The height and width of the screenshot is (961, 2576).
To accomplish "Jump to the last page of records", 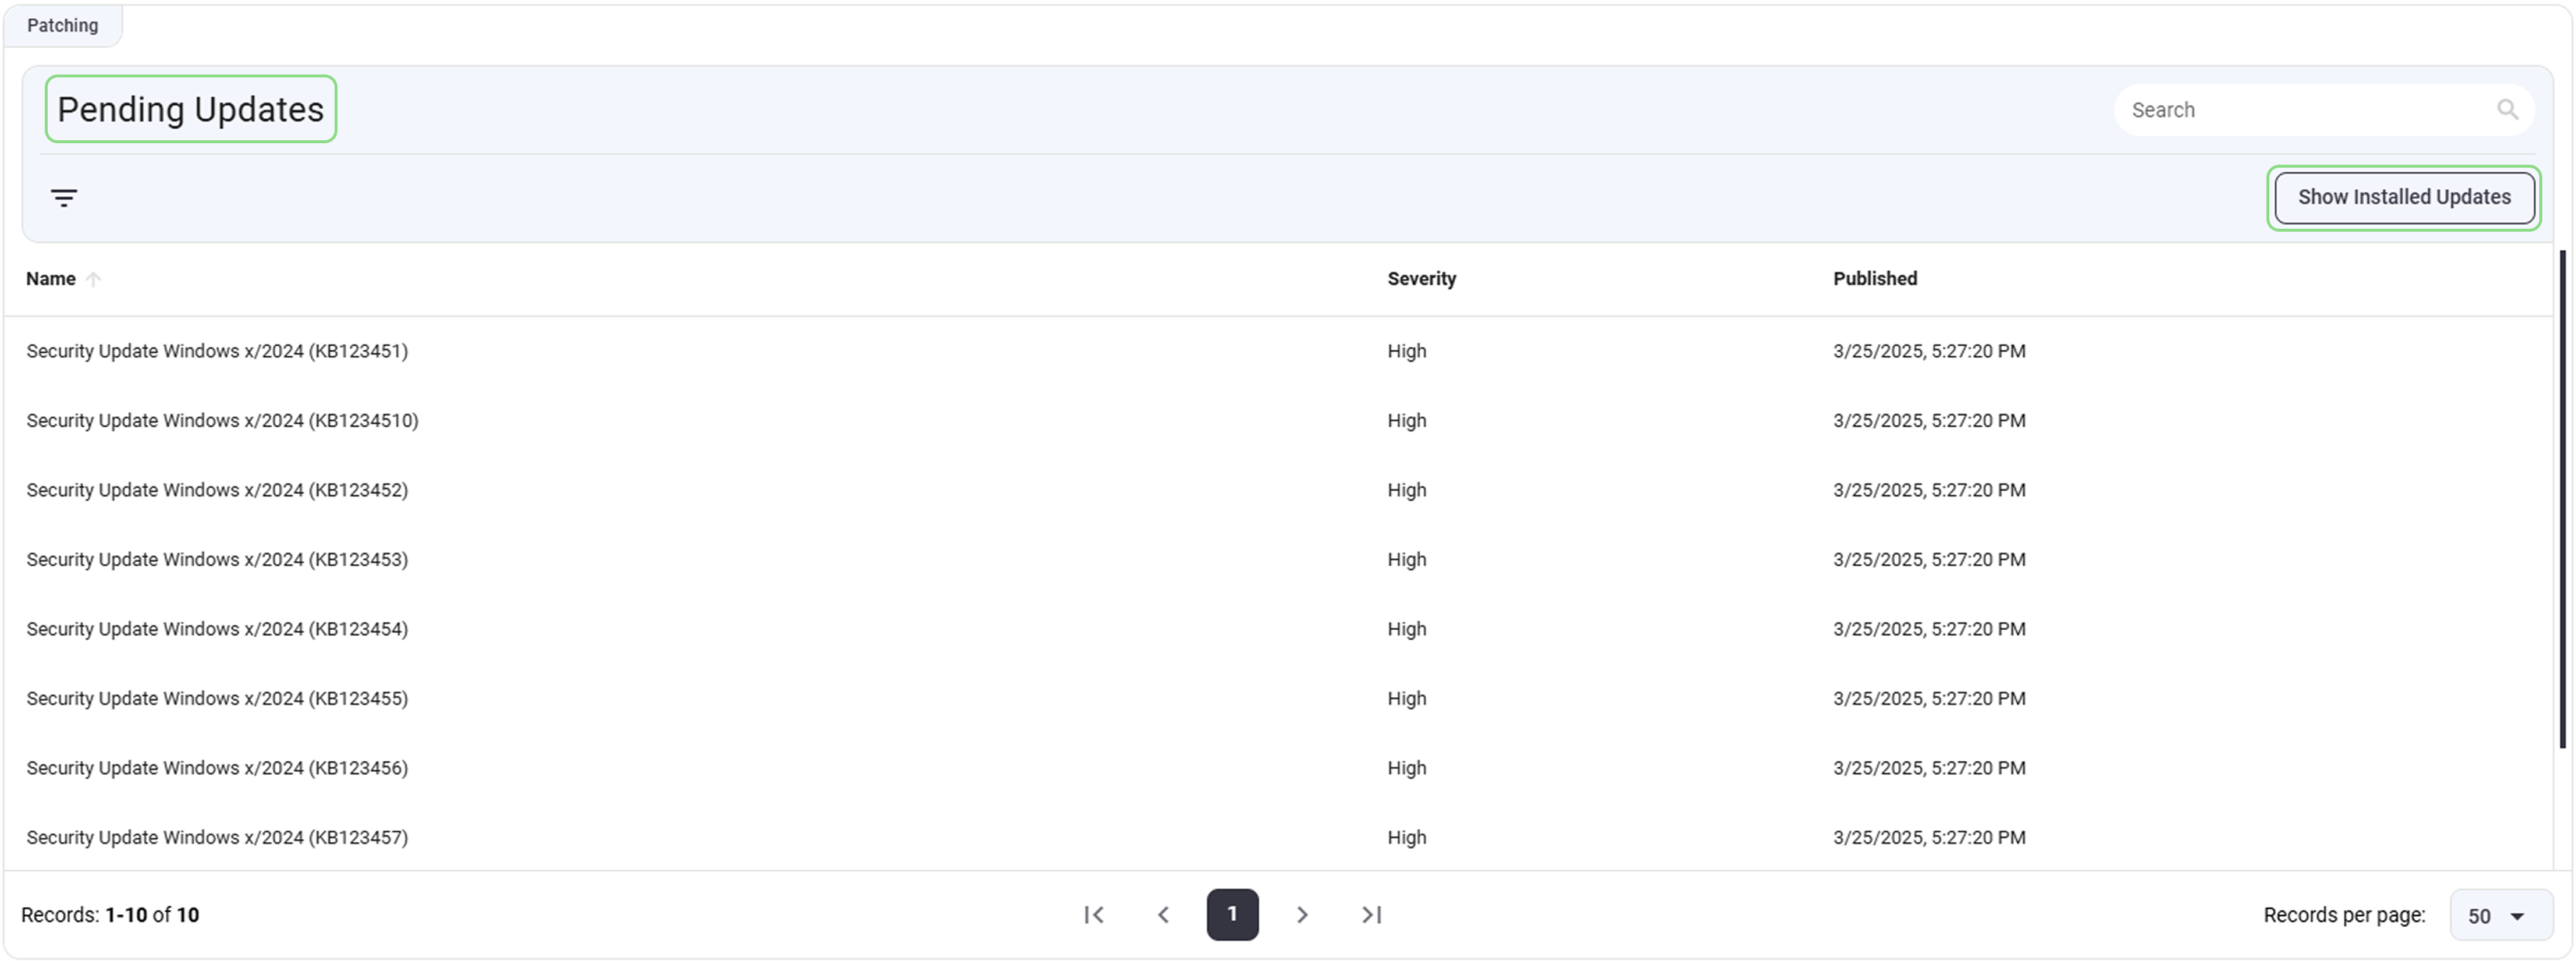I will pos(1371,913).
